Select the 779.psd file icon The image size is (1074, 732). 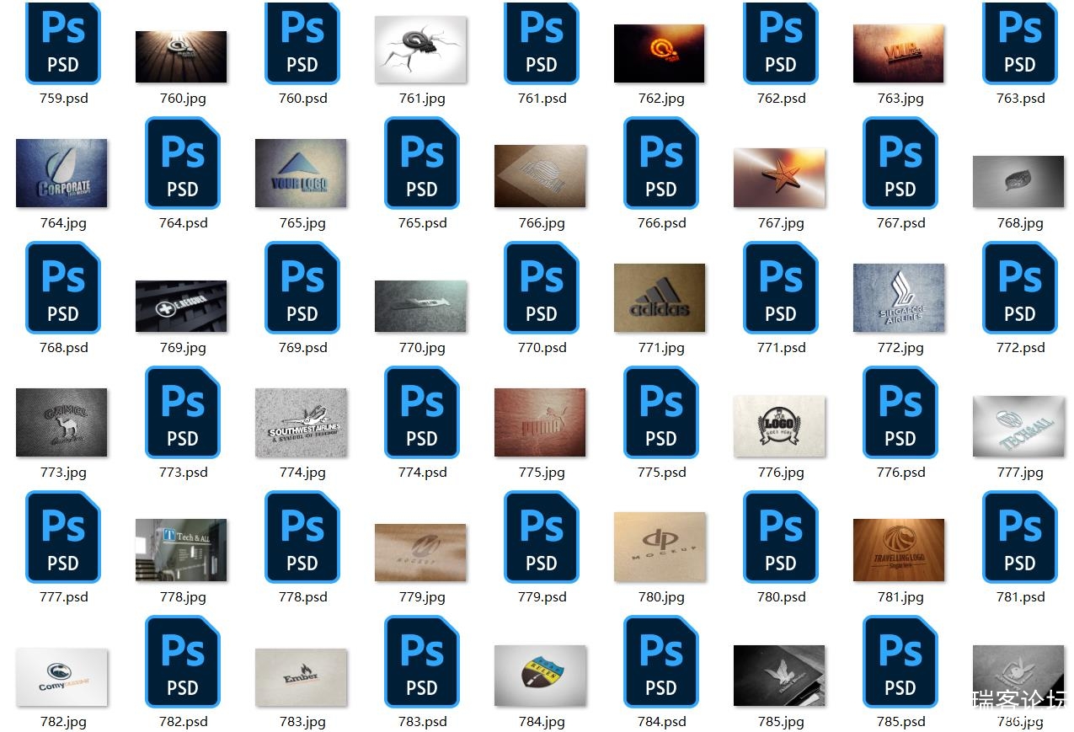point(542,537)
